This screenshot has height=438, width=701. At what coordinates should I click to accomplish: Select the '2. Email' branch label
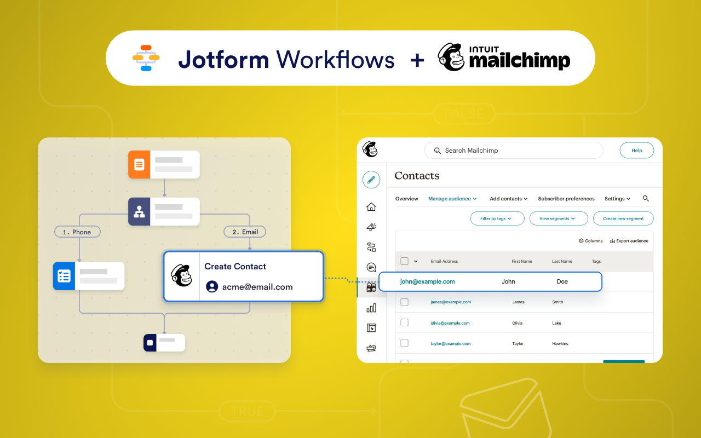point(245,232)
